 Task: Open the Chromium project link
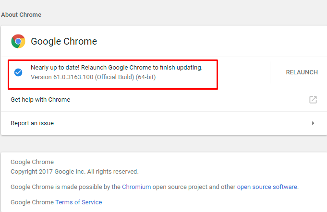[x=136, y=187]
